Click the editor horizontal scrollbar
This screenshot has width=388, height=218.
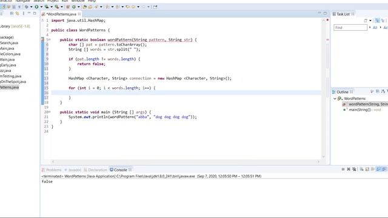click(186, 162)
